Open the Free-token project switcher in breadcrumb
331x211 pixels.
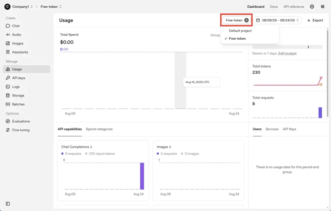pos(51,6)
